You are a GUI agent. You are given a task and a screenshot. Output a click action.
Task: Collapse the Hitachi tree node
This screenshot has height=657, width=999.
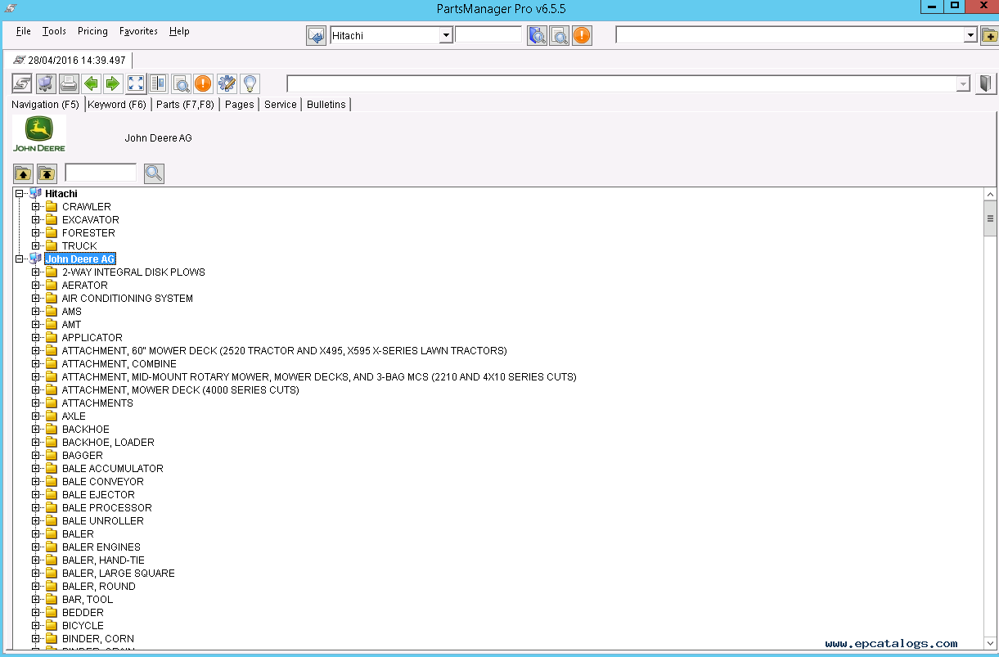point(20,194)
